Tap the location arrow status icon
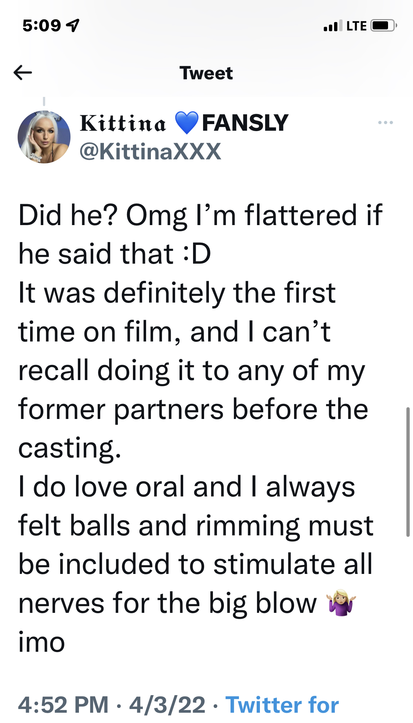The width and height of the screenshot is (413, 723). pyautogui.click(x=73, y=25)
